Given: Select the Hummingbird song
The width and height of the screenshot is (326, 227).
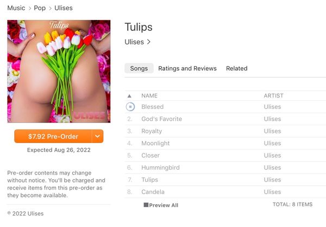Looking at the screenshot, I should point(225,167).
